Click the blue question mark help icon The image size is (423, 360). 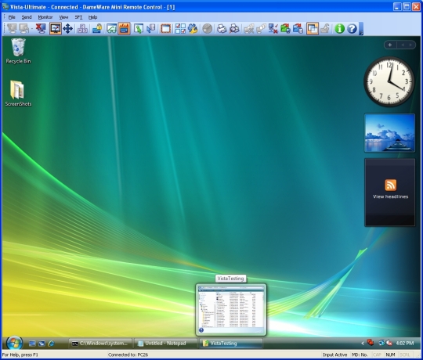[x=352, y=28]
